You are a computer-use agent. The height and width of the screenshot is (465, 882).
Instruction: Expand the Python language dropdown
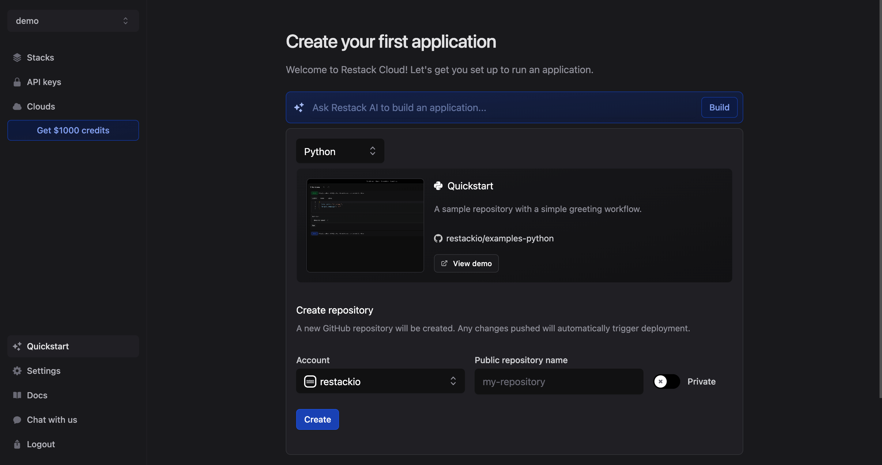click(340, 151)
